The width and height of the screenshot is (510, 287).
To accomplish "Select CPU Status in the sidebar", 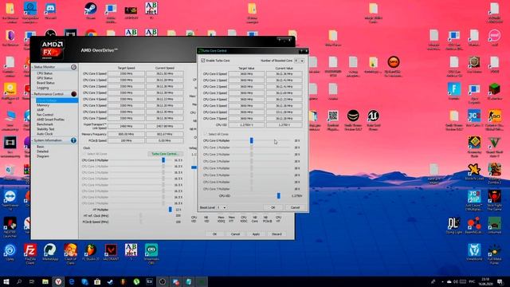I will pos(45,73).
